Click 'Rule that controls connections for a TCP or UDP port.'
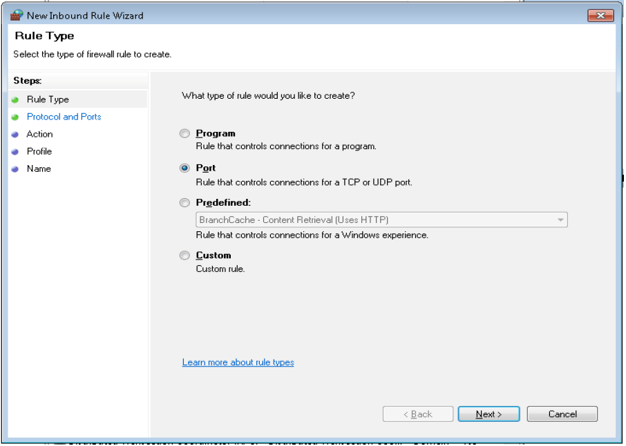The image size is (626, 446). 304,182
